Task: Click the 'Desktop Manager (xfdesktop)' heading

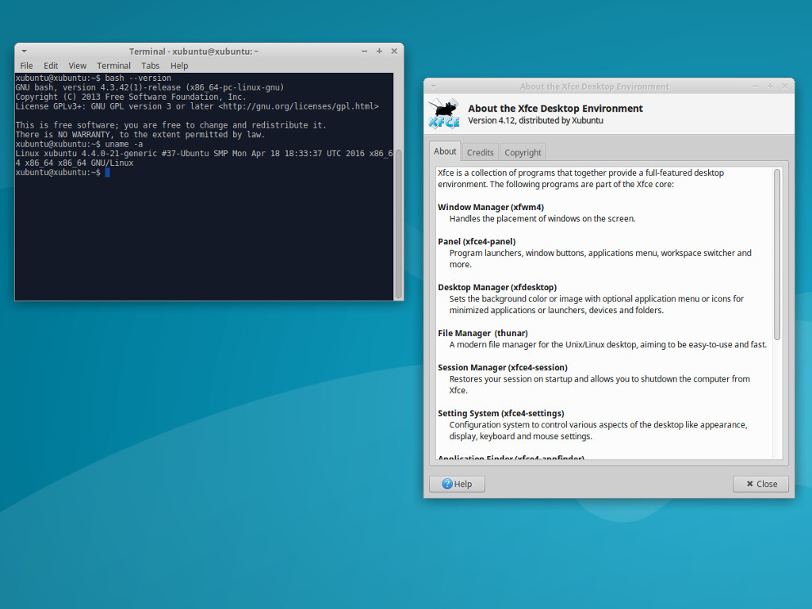Action: (x=497, y=287)
